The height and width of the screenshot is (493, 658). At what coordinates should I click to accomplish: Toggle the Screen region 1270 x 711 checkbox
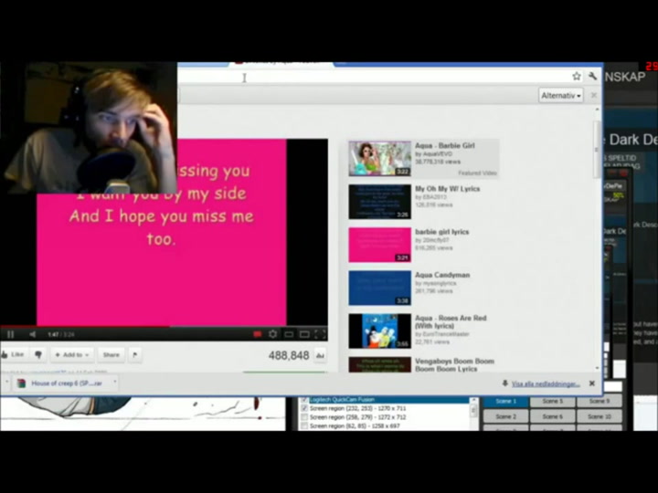pos(304,409)
